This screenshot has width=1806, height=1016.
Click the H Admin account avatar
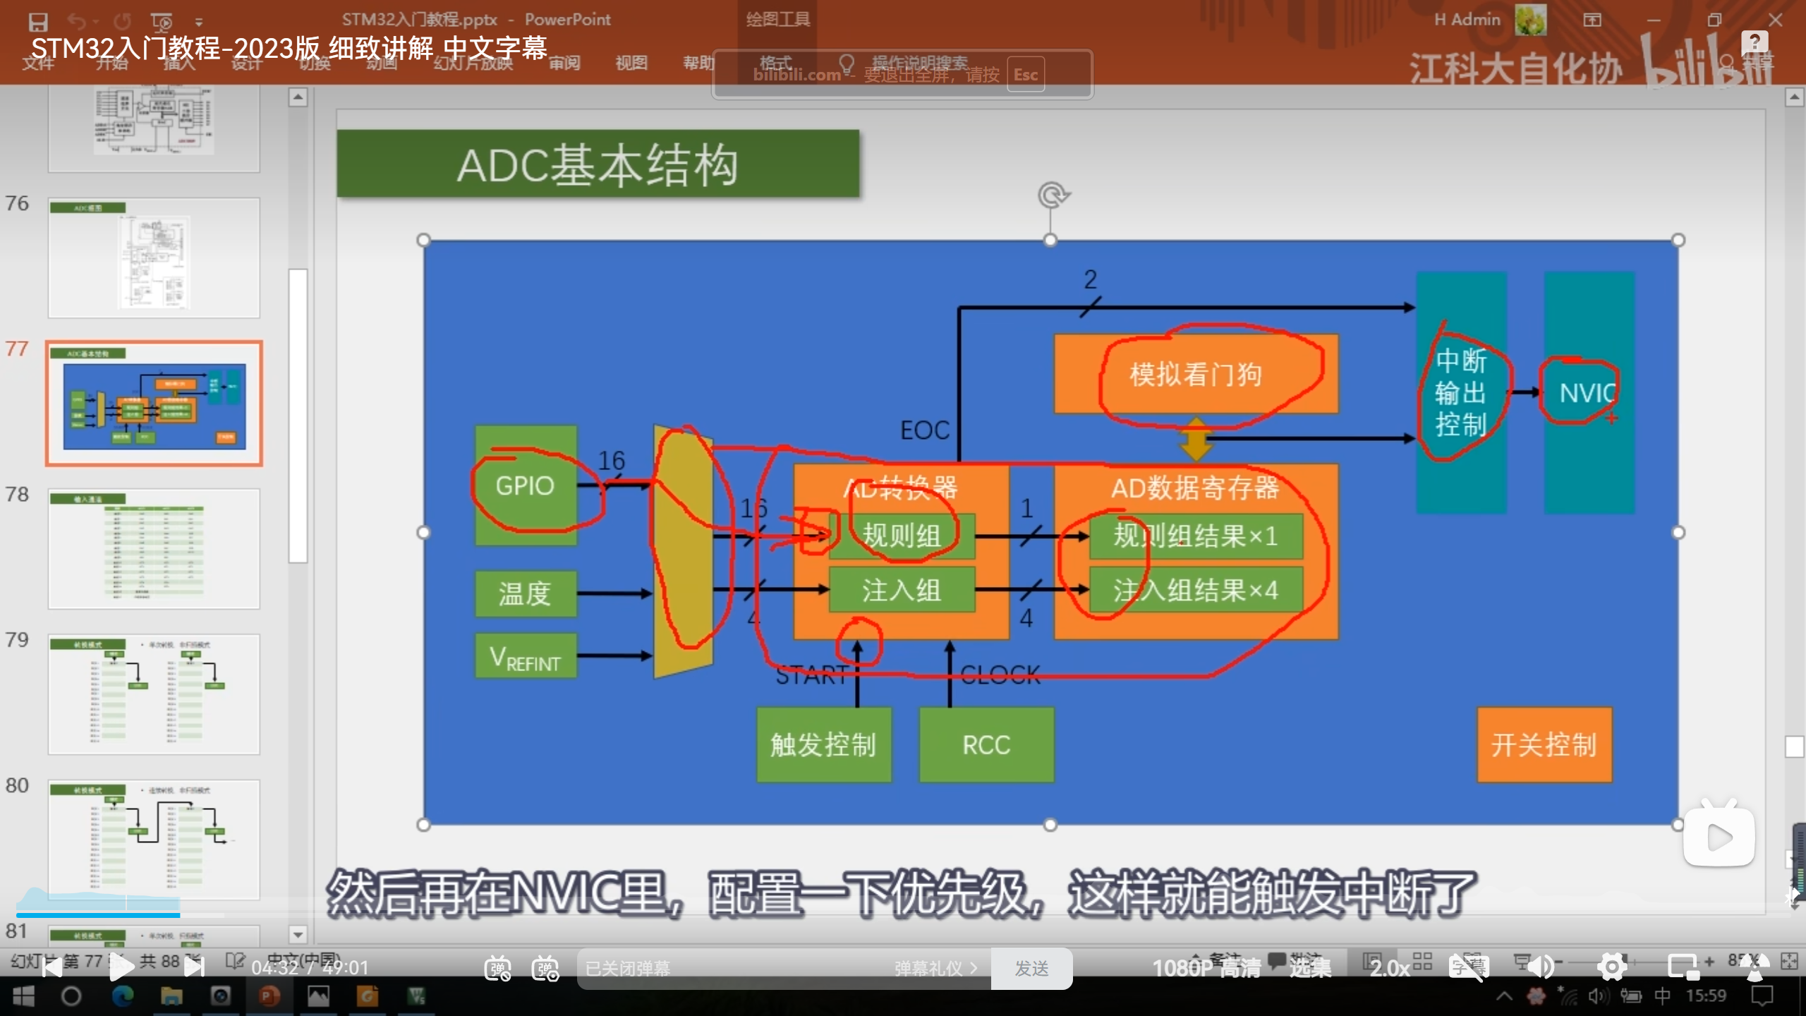tap(1530, 20)
